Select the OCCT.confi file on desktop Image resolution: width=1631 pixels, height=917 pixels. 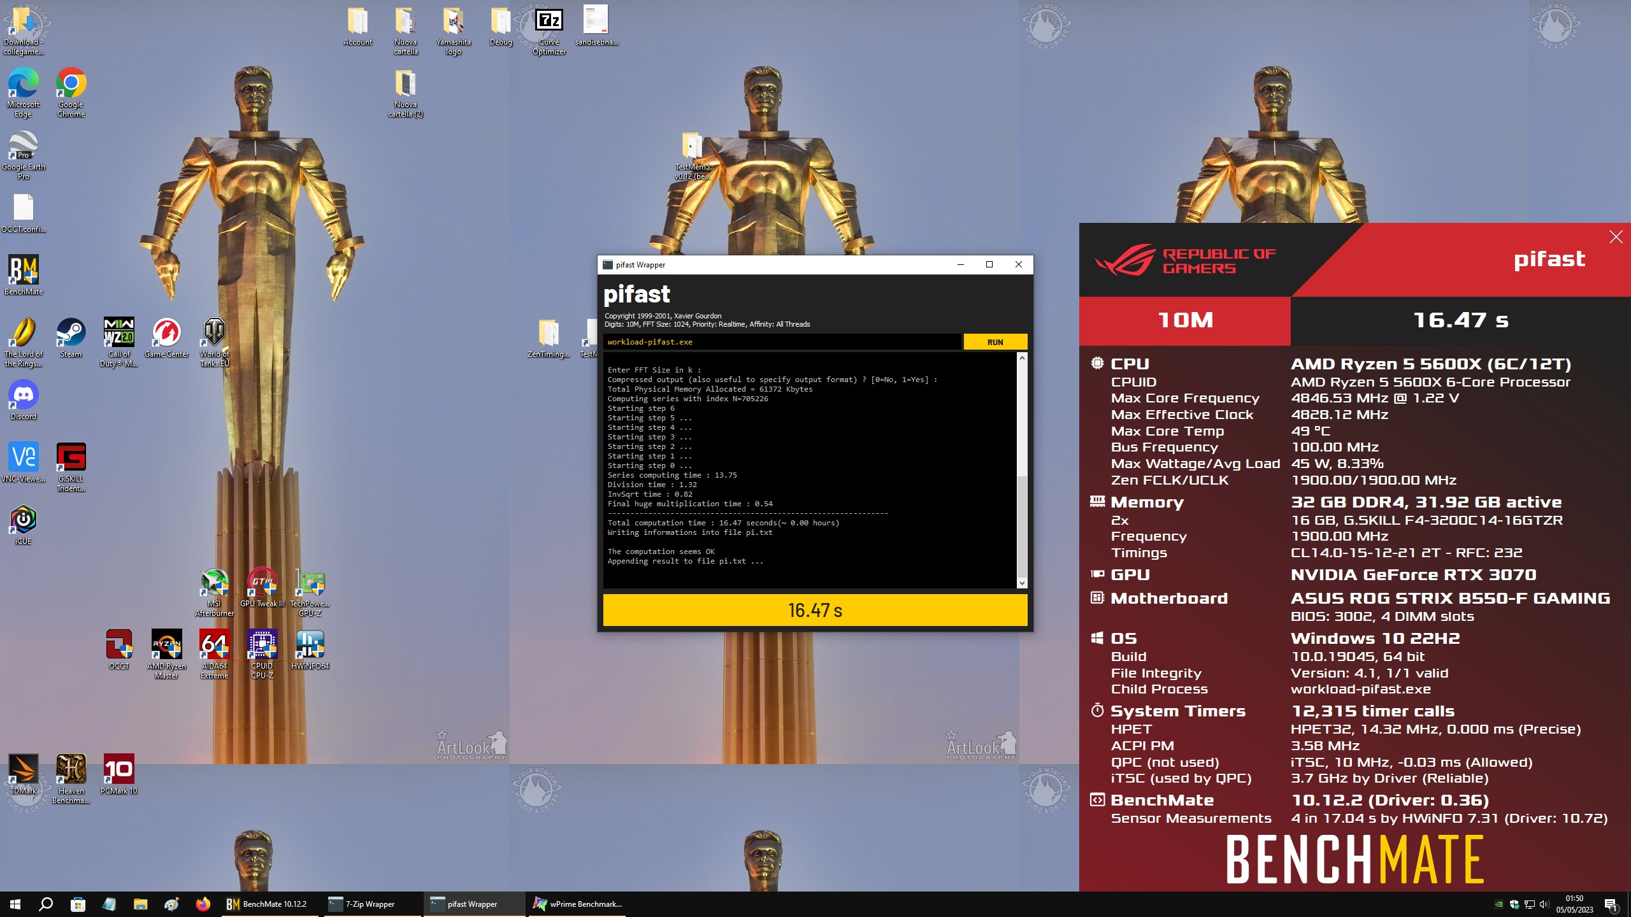(x=24, y=213)
